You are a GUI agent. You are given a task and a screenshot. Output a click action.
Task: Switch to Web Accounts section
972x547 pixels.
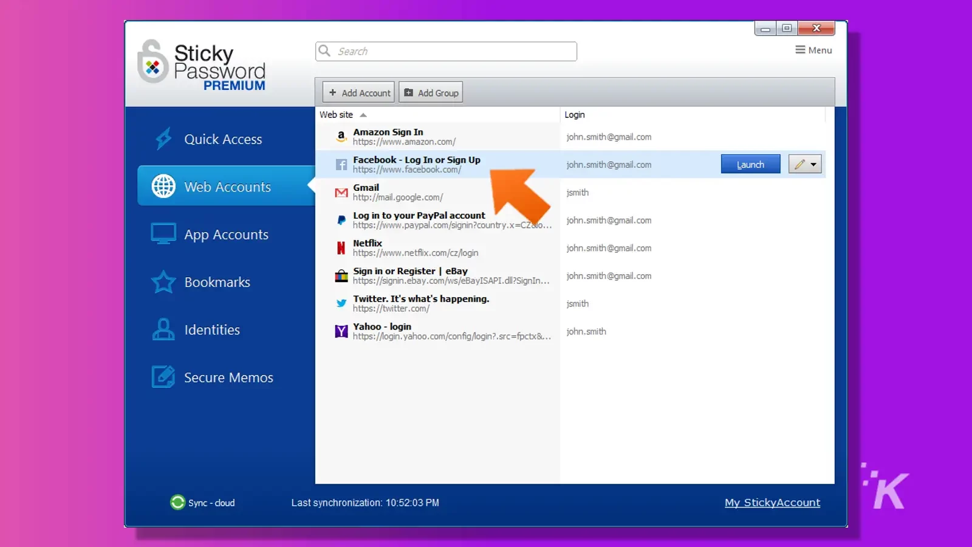[x=227, y=187]
